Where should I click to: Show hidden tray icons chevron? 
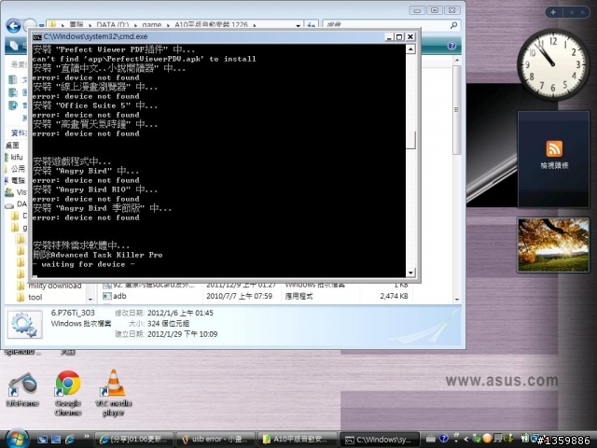[x=465, y=440]
